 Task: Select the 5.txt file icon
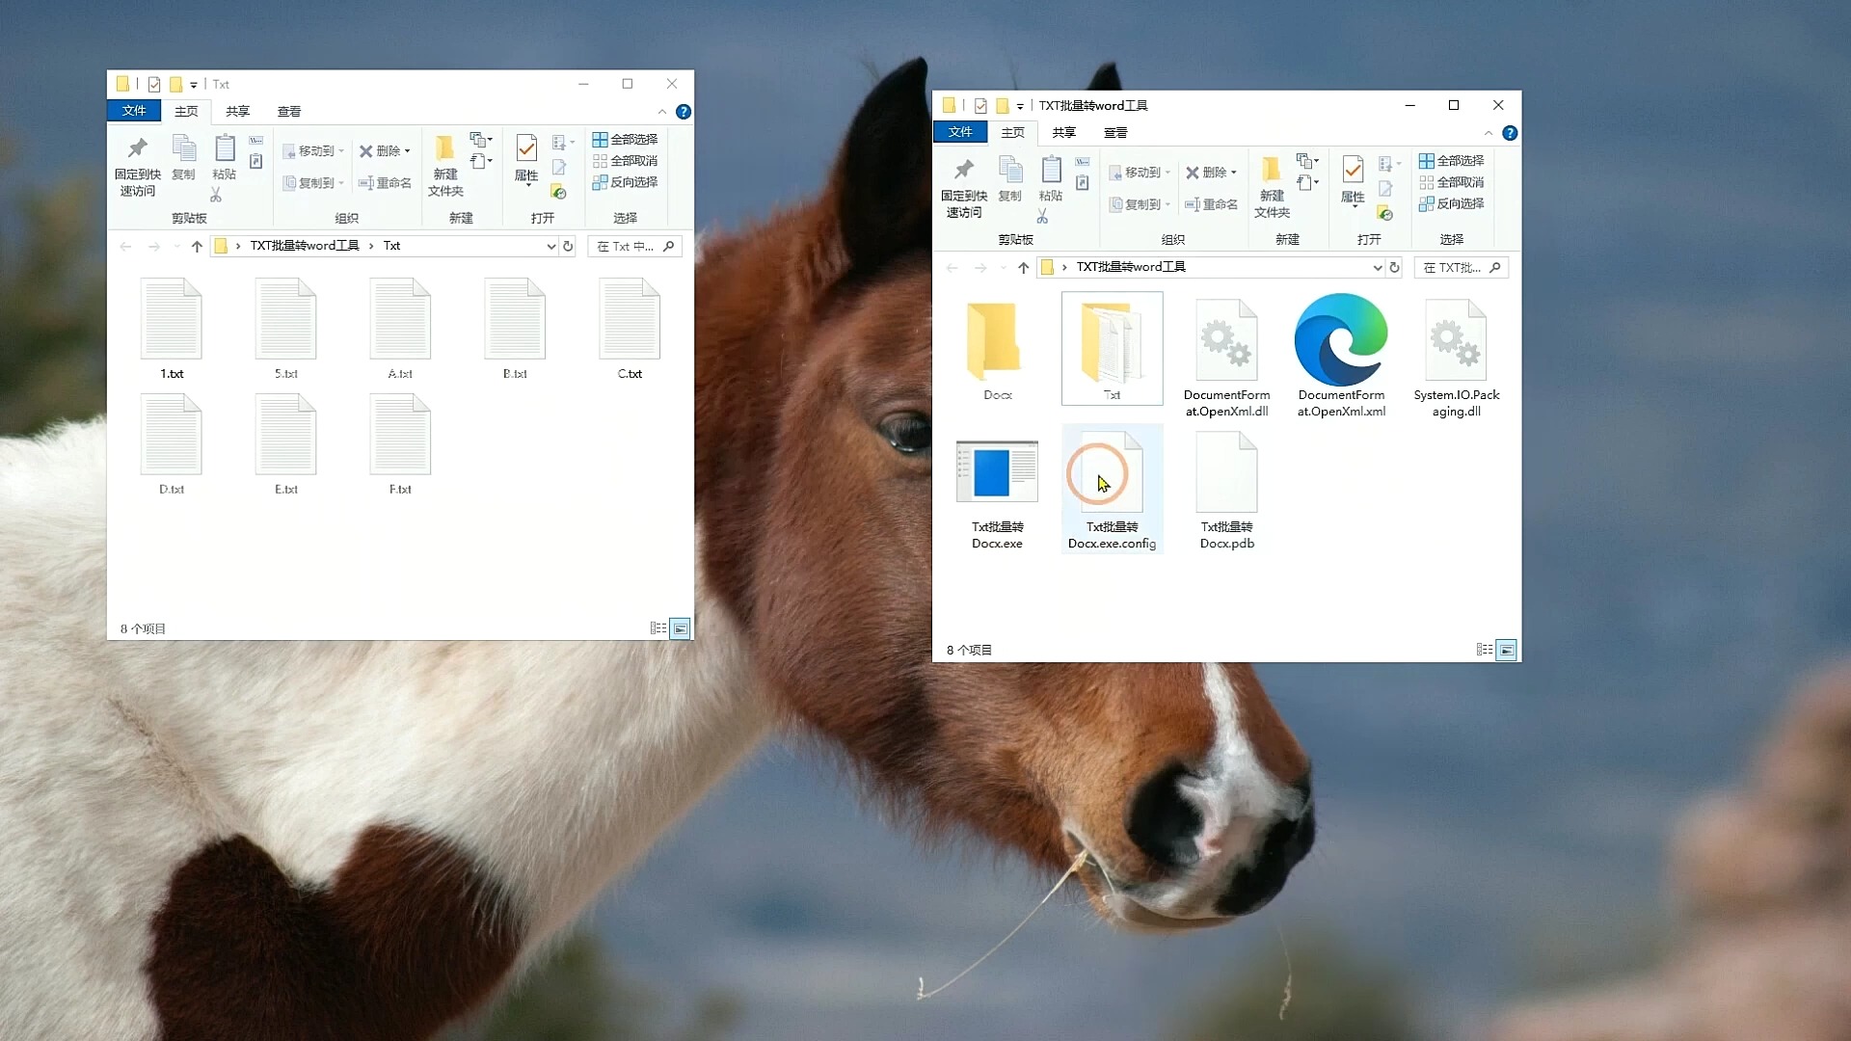pos(286,319)
